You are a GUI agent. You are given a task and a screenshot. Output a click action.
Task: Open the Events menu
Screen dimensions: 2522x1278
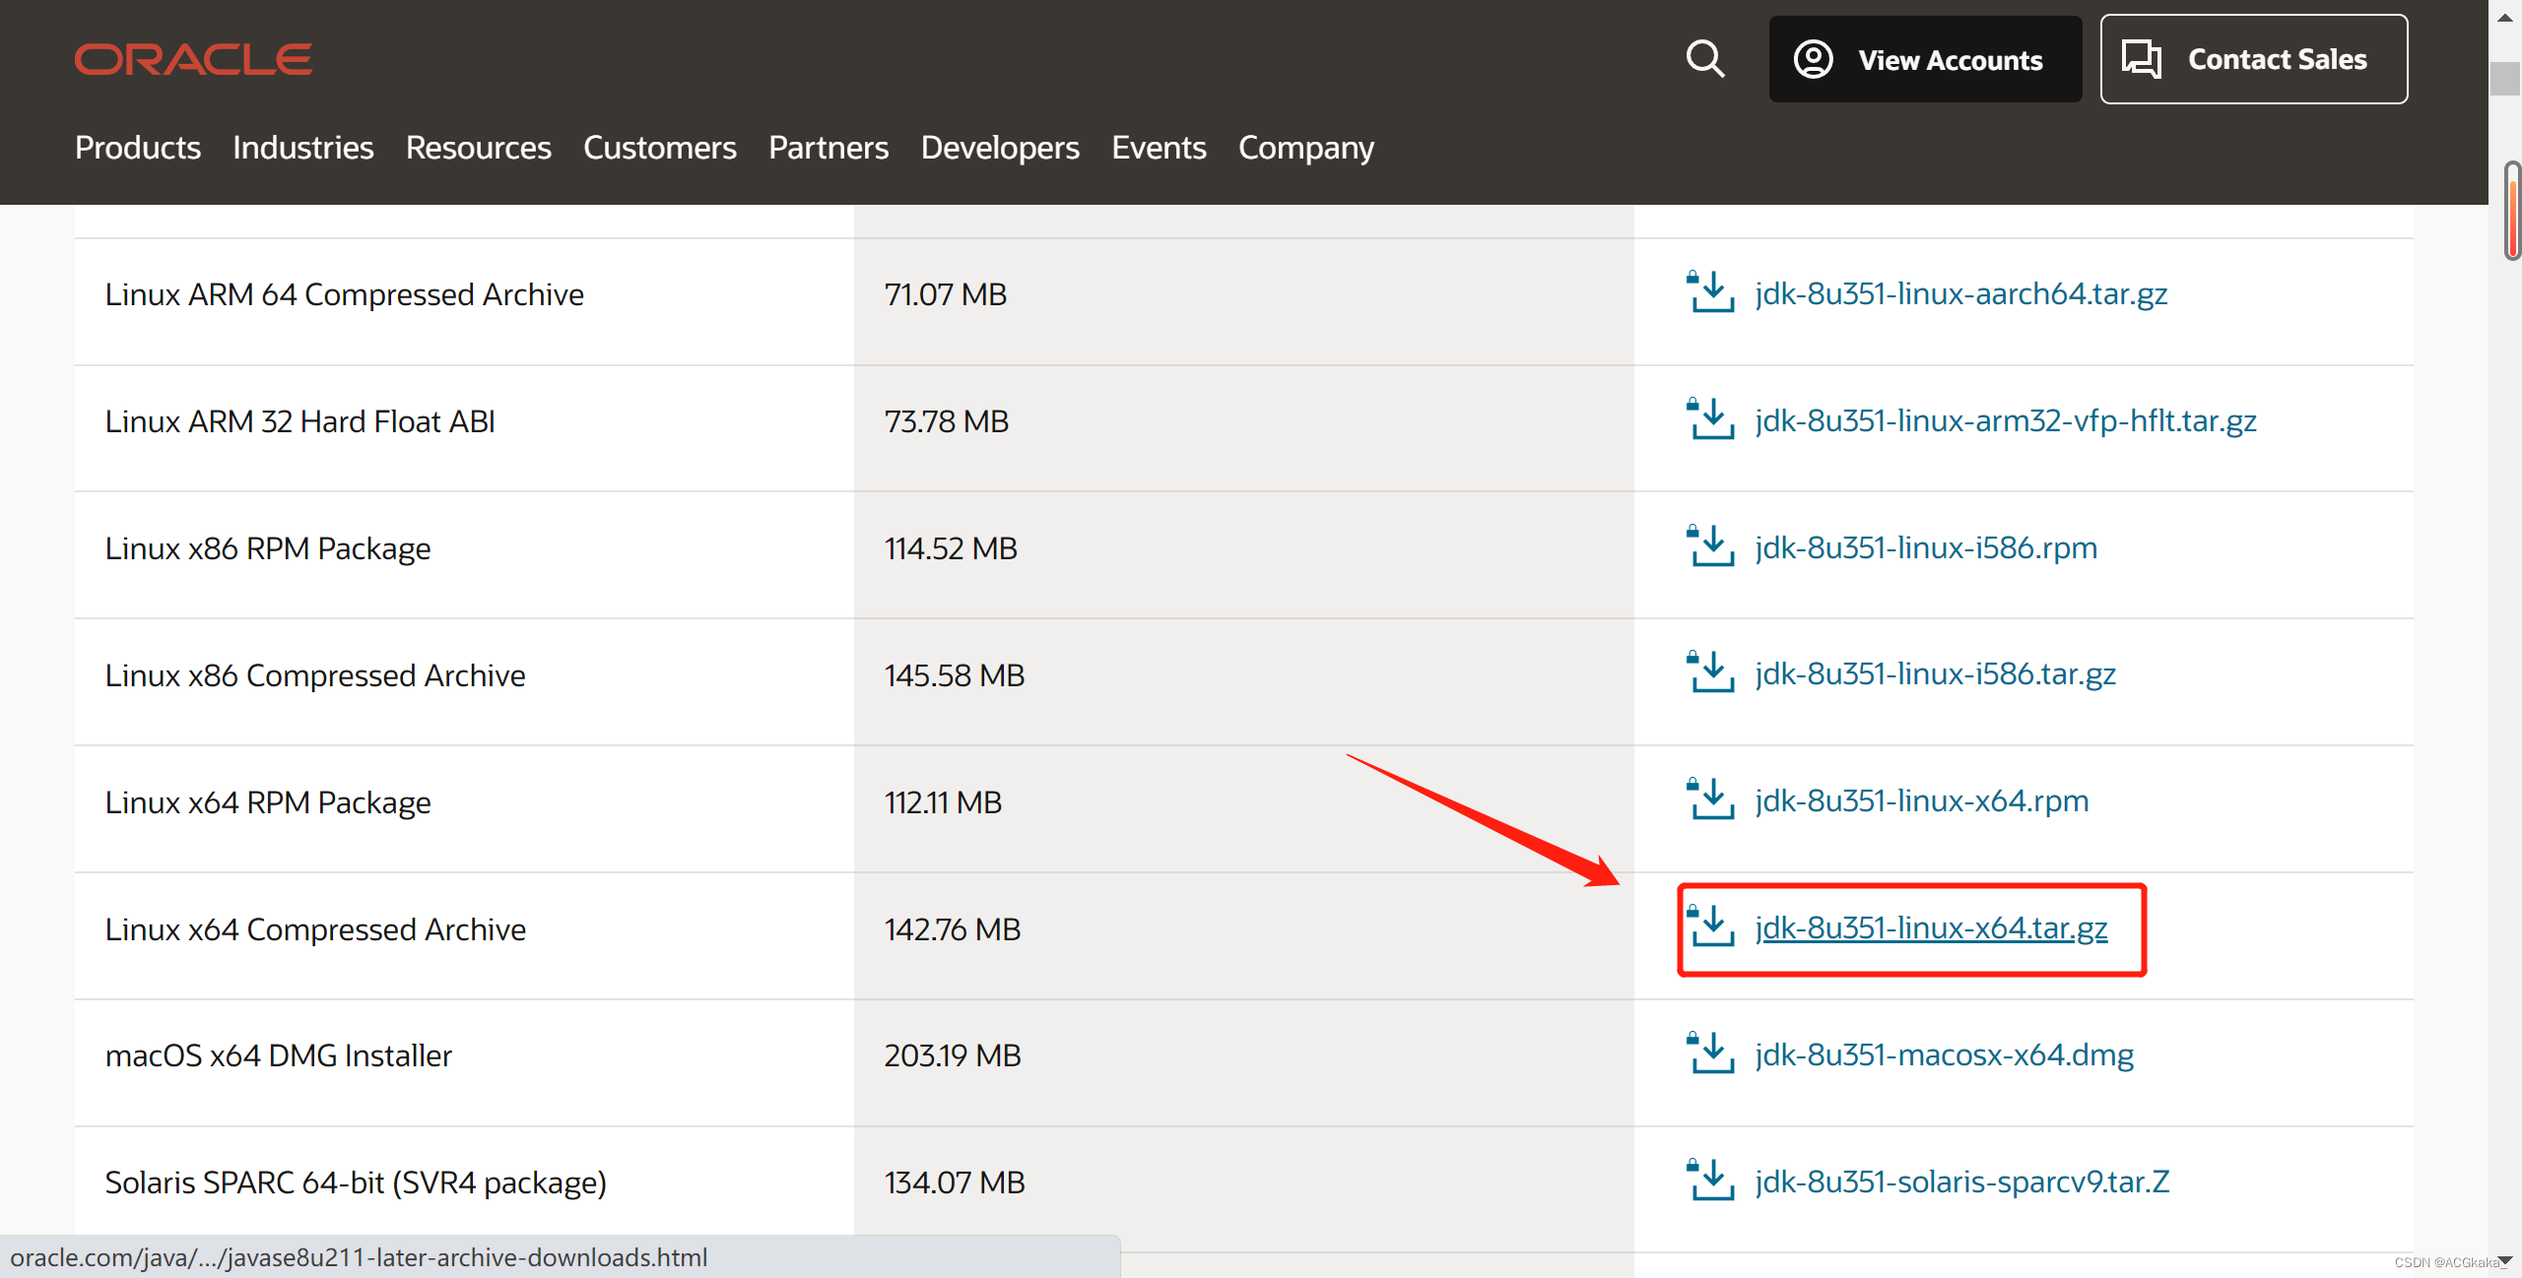[x=1159, y=148]
